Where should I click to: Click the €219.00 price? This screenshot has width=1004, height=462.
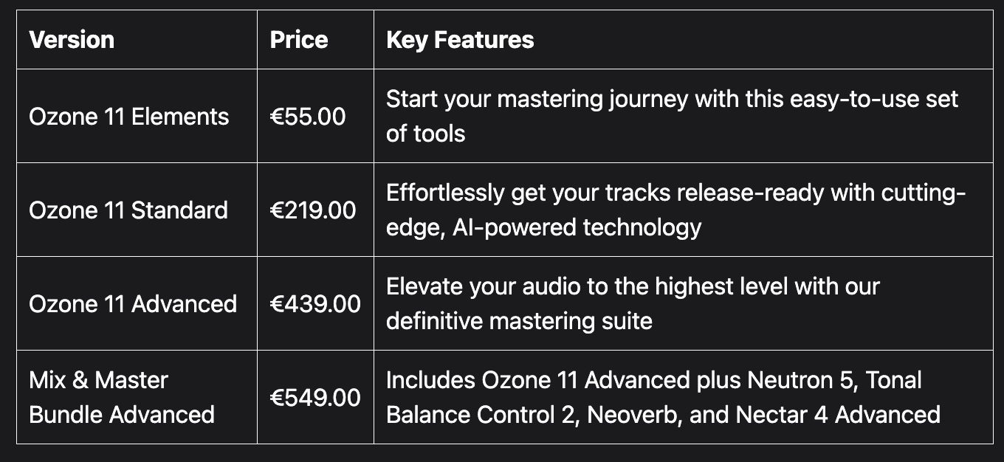point(313,210)
